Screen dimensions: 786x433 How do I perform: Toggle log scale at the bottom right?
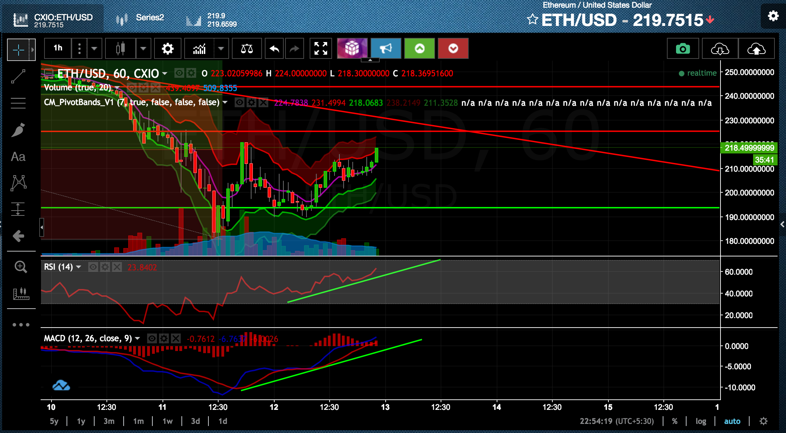[701, 421]
